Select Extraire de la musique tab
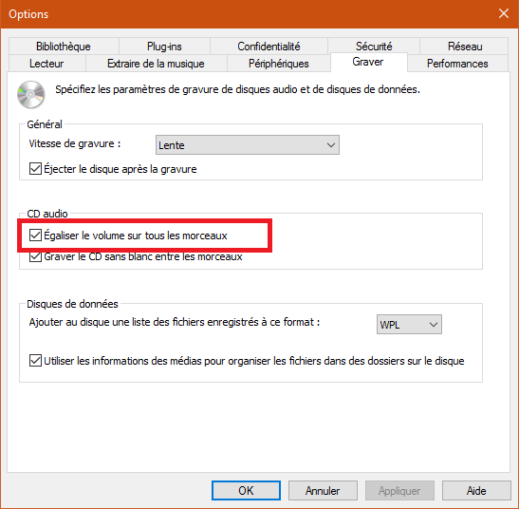The width and height of the screenshot is (519, 509). click(156, 64)
